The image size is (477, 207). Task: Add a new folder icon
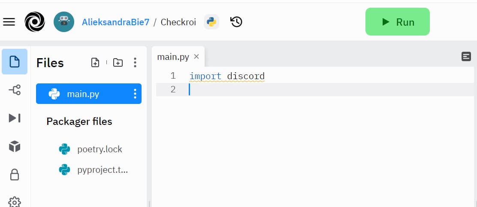click(118, 62)
